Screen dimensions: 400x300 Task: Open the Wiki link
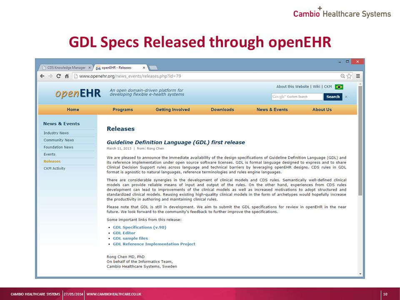316,87
